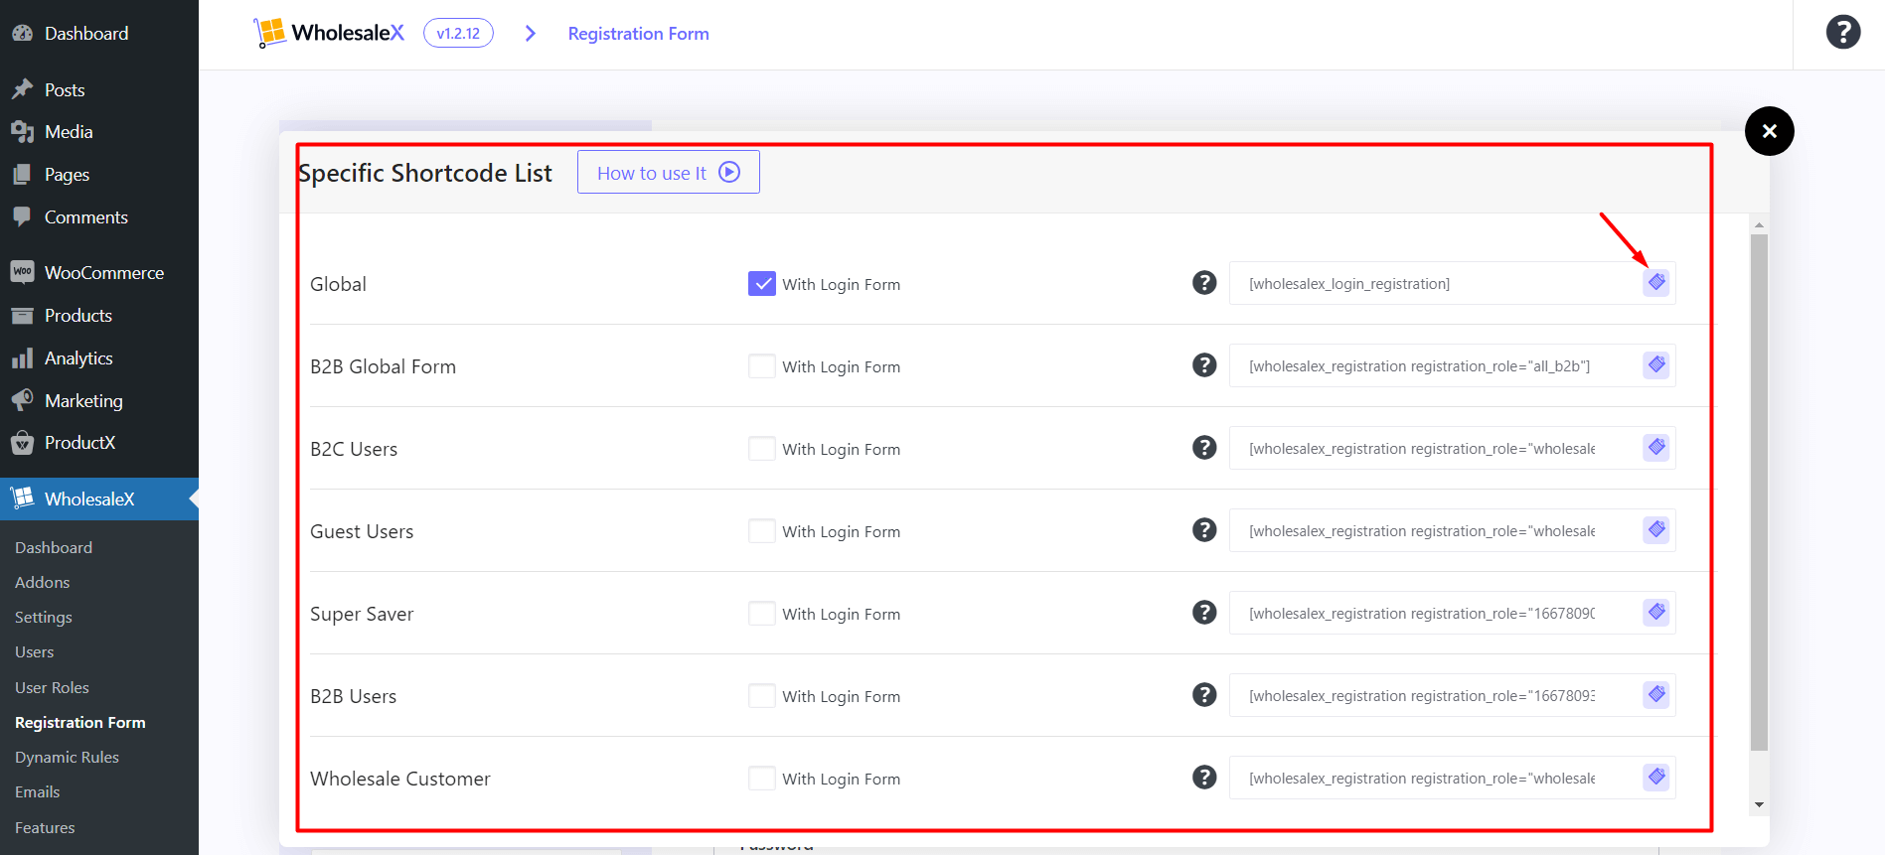Open the Analytics menu
Viewport: 1885px width, 855px height.
pos(99,357)
